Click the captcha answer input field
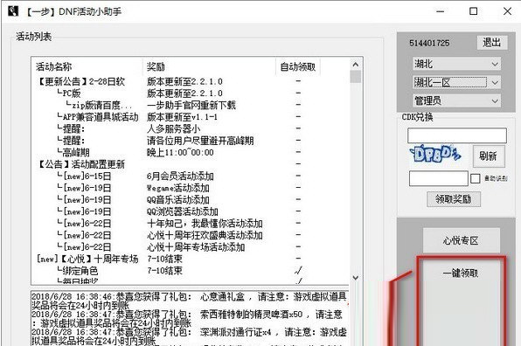The height and width of the screenshot is (346, 521). click(438, 178)
